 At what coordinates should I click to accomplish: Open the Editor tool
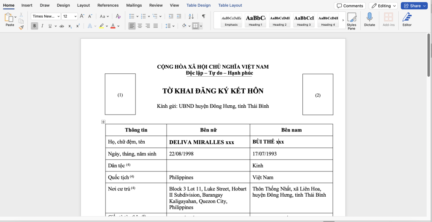coord(407,19)
